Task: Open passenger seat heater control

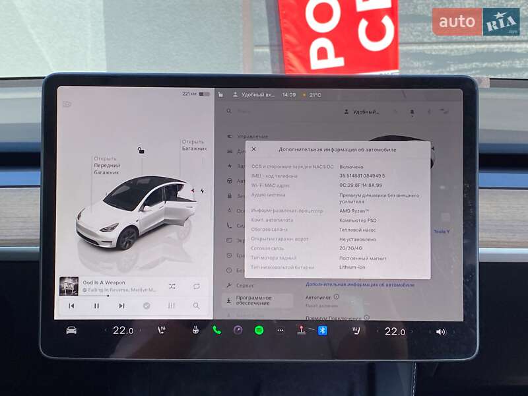Action: coord(356,331)
